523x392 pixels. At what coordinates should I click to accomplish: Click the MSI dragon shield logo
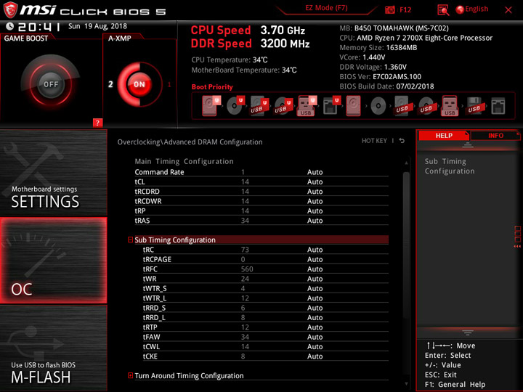[10, 10]
